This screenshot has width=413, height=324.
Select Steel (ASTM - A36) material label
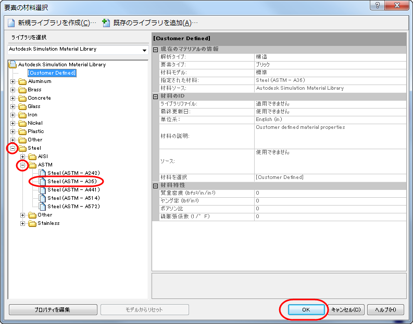(x=72, y=182)
